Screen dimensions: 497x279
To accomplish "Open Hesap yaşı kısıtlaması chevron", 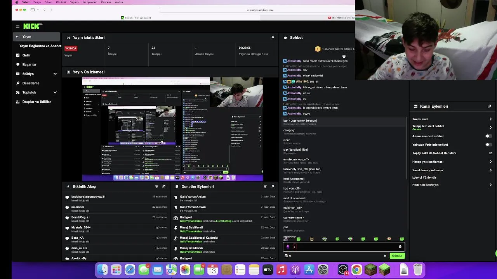I will (491, 162).
